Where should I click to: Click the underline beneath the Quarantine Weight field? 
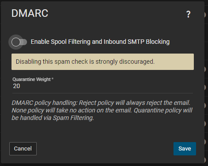point(103,93)
